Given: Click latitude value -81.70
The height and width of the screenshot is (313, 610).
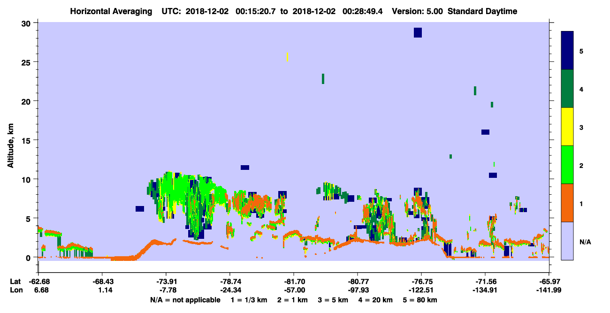Looking at the screenshot, I should click(294, 281).
